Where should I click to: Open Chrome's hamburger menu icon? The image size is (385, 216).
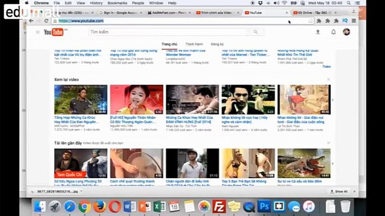click(354, 21)
